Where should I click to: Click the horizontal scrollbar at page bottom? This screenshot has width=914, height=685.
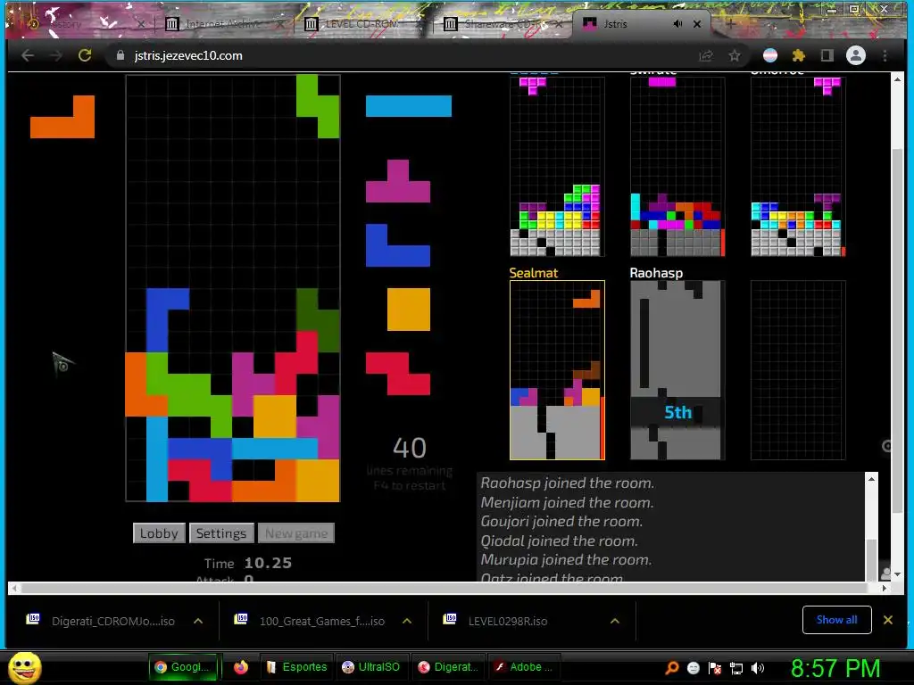(x=449, y=588)
